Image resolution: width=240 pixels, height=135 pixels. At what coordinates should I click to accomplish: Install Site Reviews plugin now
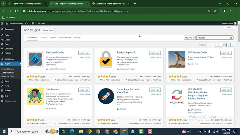point(84,90)
